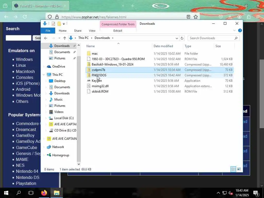Viewport: 264px width, 198px height.
Task: Open the recent locations dropdown arrow
Action: pos(59,38)
